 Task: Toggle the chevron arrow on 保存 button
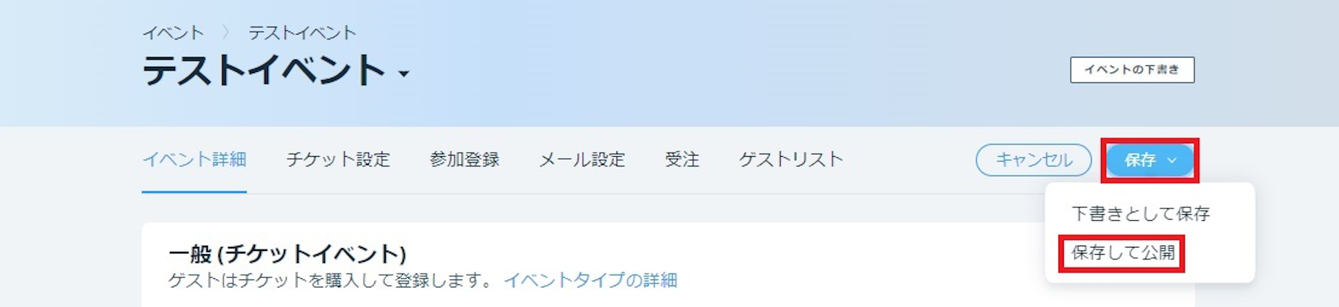(1172, 161)
